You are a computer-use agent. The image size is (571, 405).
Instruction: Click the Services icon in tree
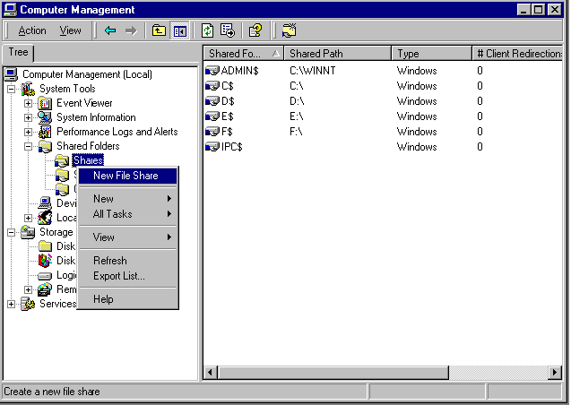[x=28, y=304]
